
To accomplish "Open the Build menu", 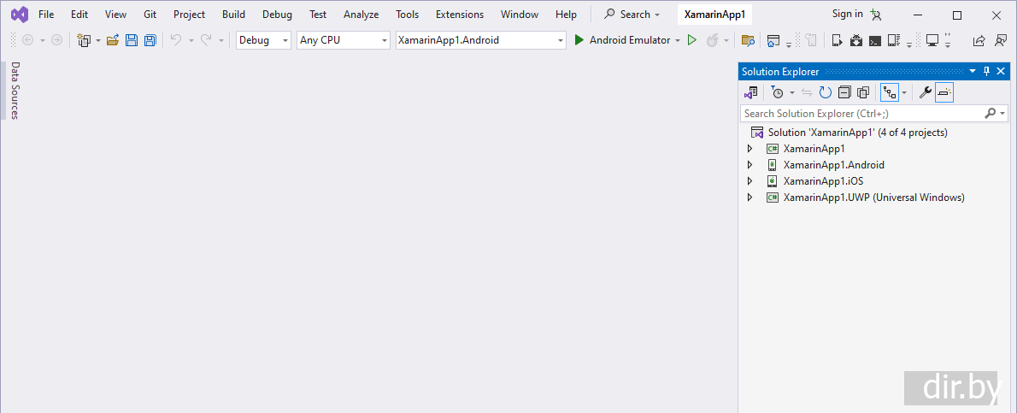I will [x=233, y=15].
